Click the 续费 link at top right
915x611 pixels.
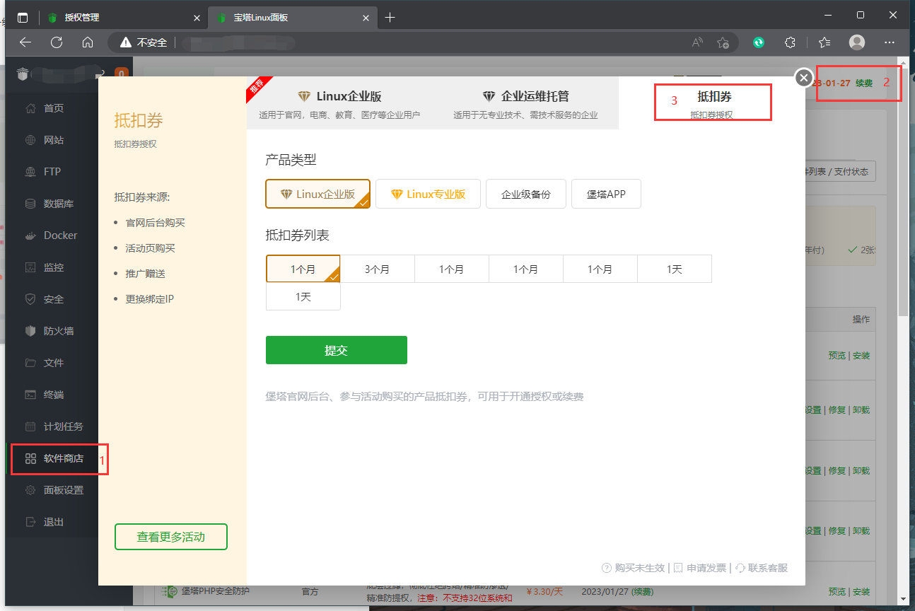[864, 83]
